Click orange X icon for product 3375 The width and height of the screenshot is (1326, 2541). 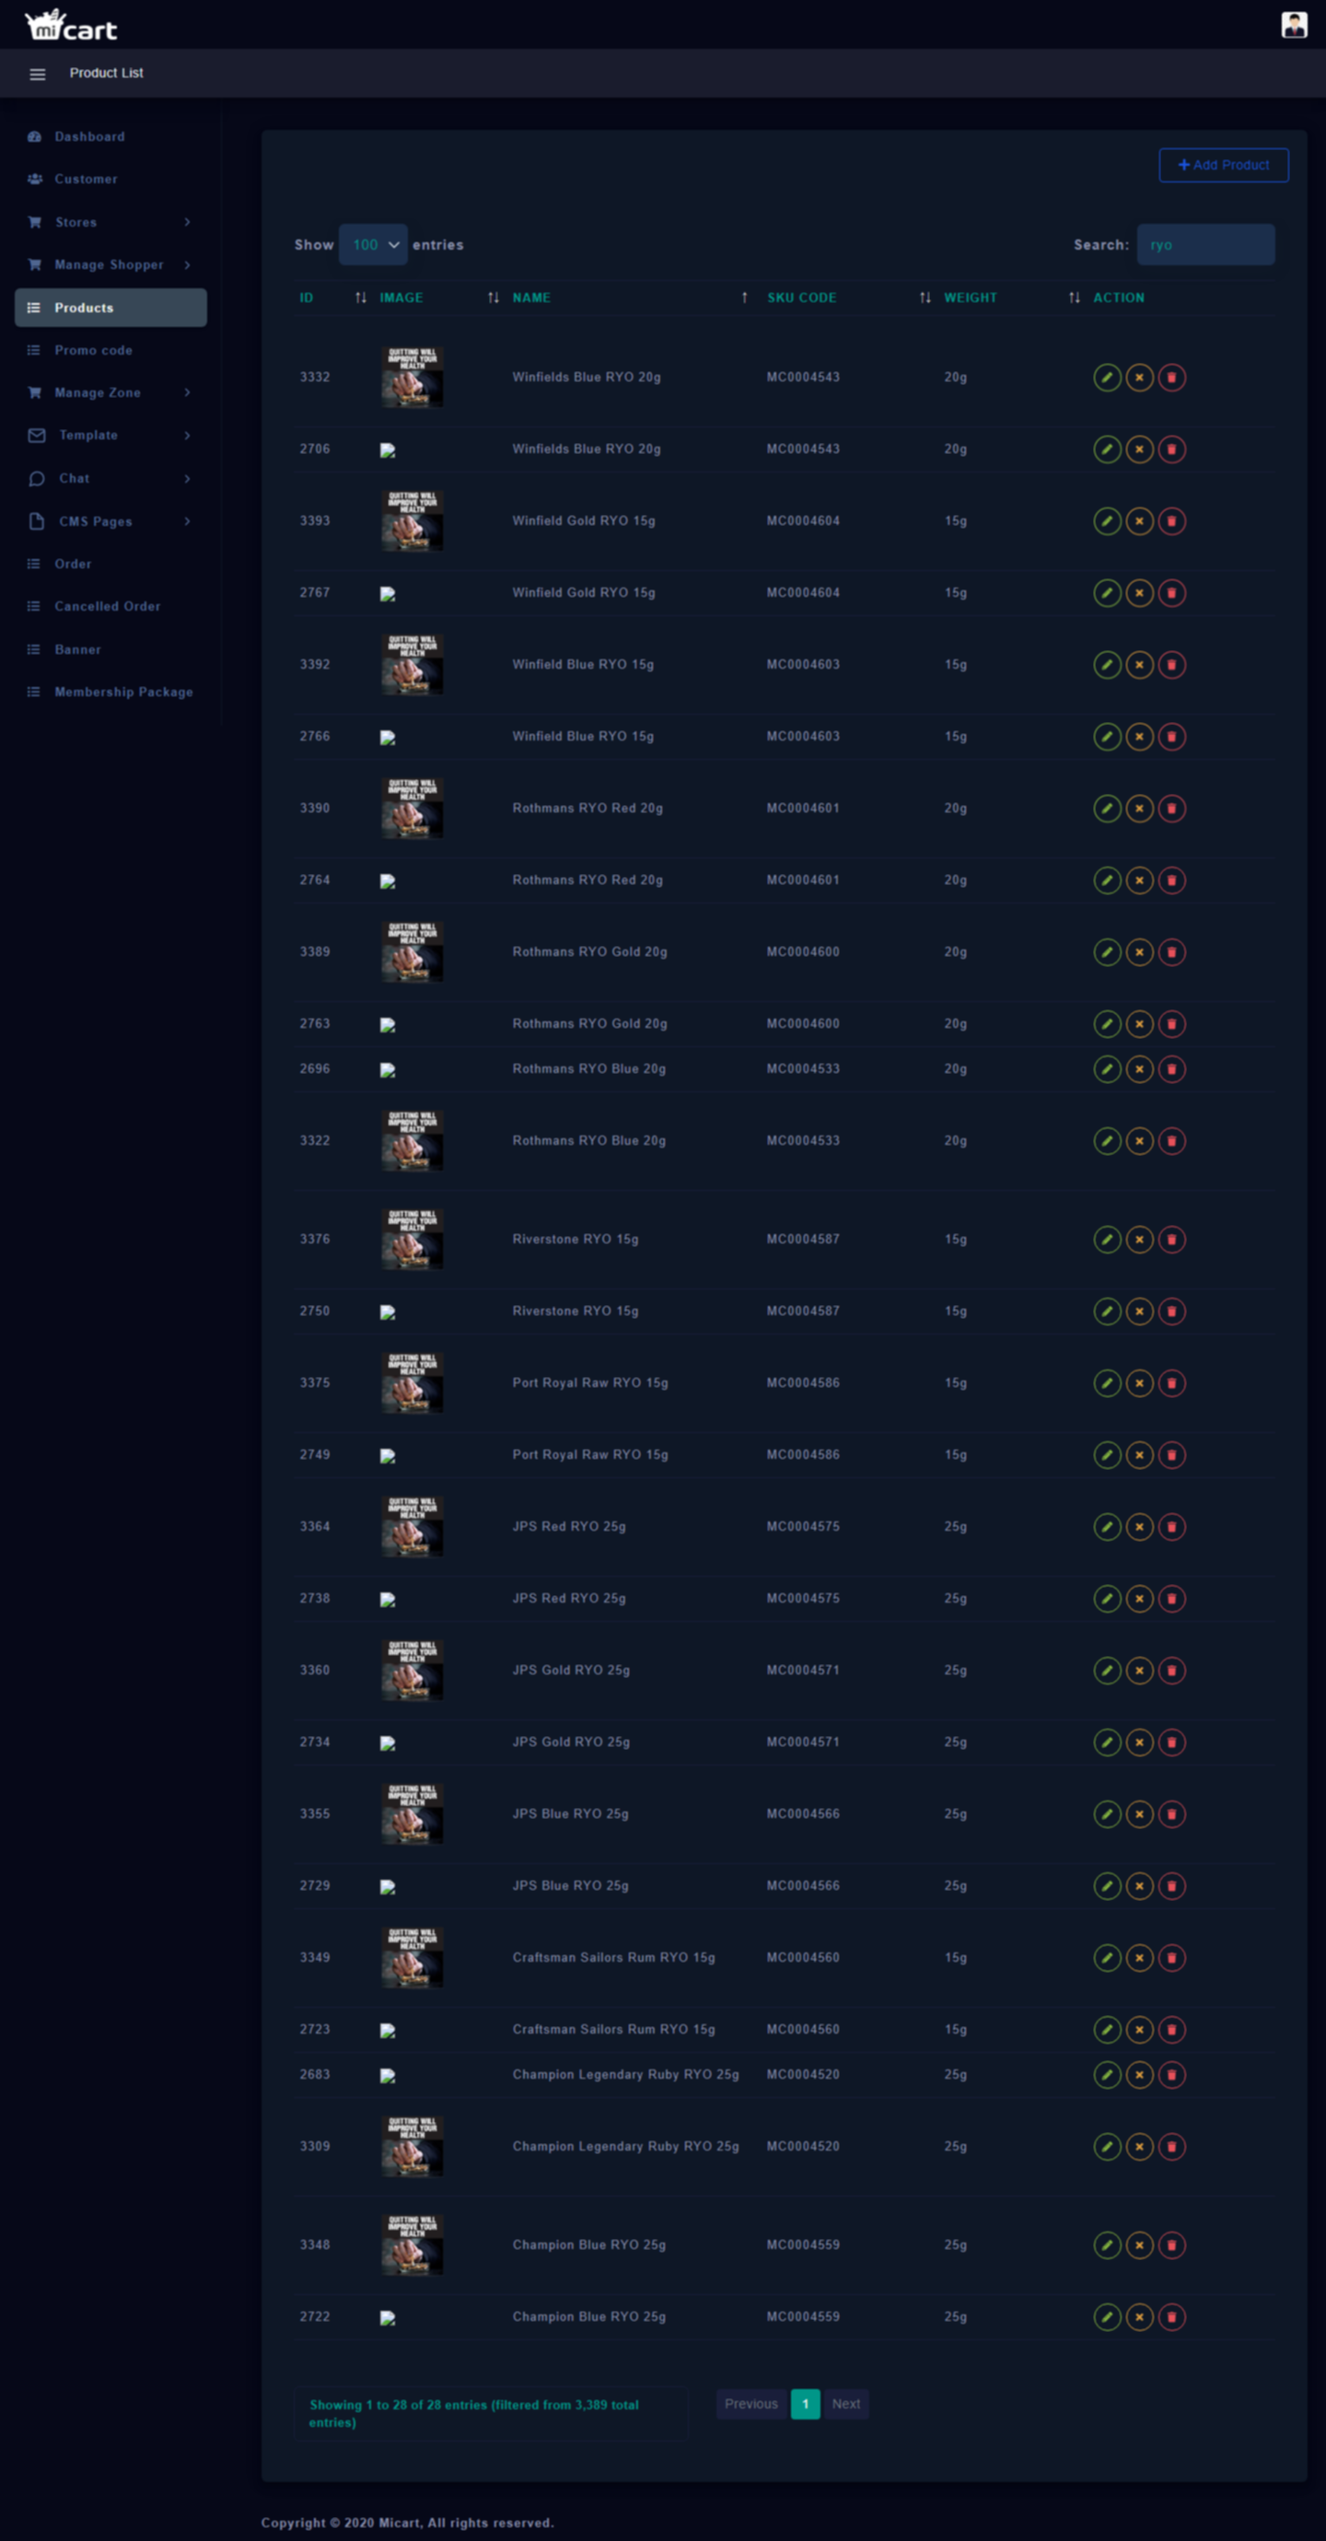point(1140,1383)
